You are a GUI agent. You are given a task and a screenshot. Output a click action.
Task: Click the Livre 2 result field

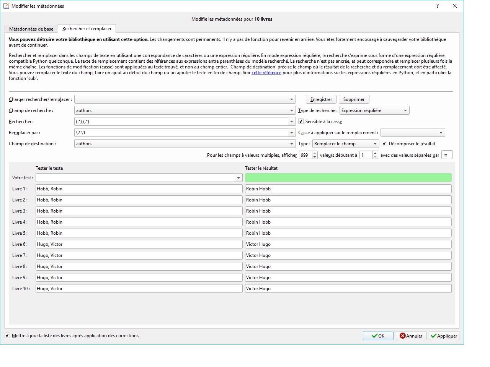click(x=348, y=200)
